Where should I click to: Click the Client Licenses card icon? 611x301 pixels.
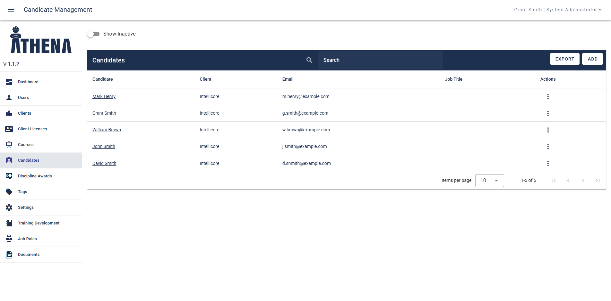point(9,129)
